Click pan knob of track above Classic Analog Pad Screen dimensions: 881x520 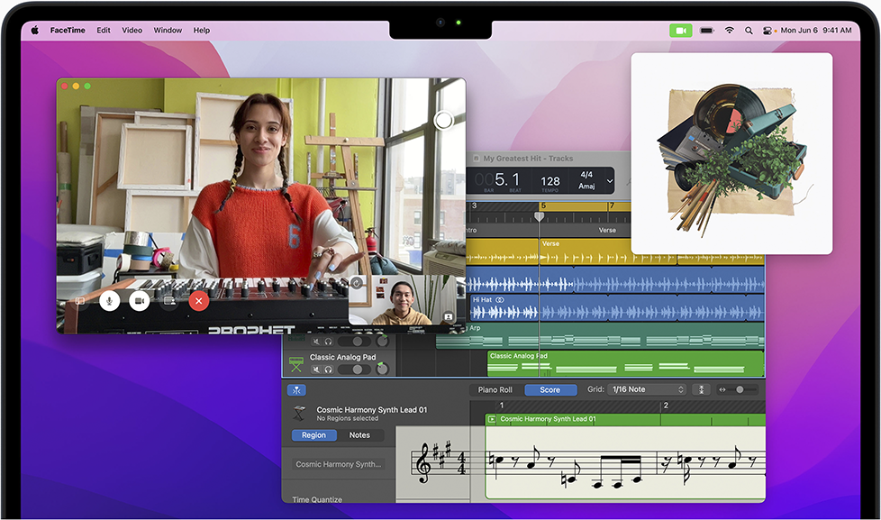click(382, 341)
